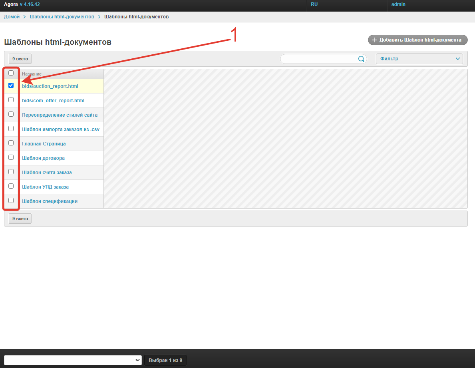Open Переопределение стилей сайта template
The height and width of the screenshot is (368, 475).
coord(60,115)
